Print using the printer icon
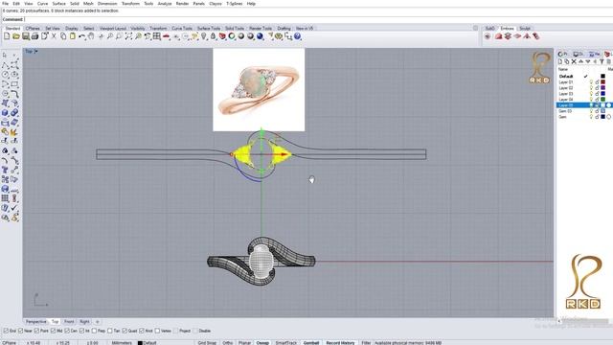Image resolution: width=613 pixels, height=345 pixels. pyautogui.click(x=34, y=36)
